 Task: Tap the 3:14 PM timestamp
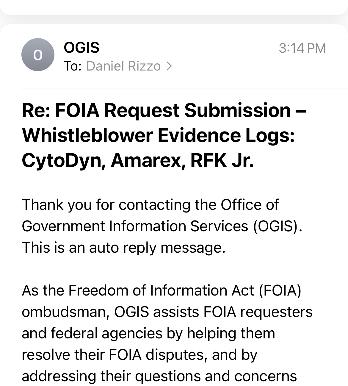click(302, 48)
